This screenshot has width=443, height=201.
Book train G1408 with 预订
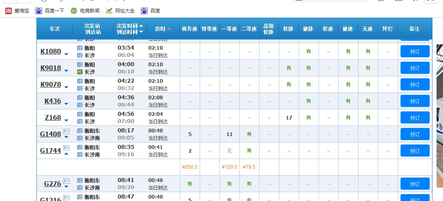point(415,134)
